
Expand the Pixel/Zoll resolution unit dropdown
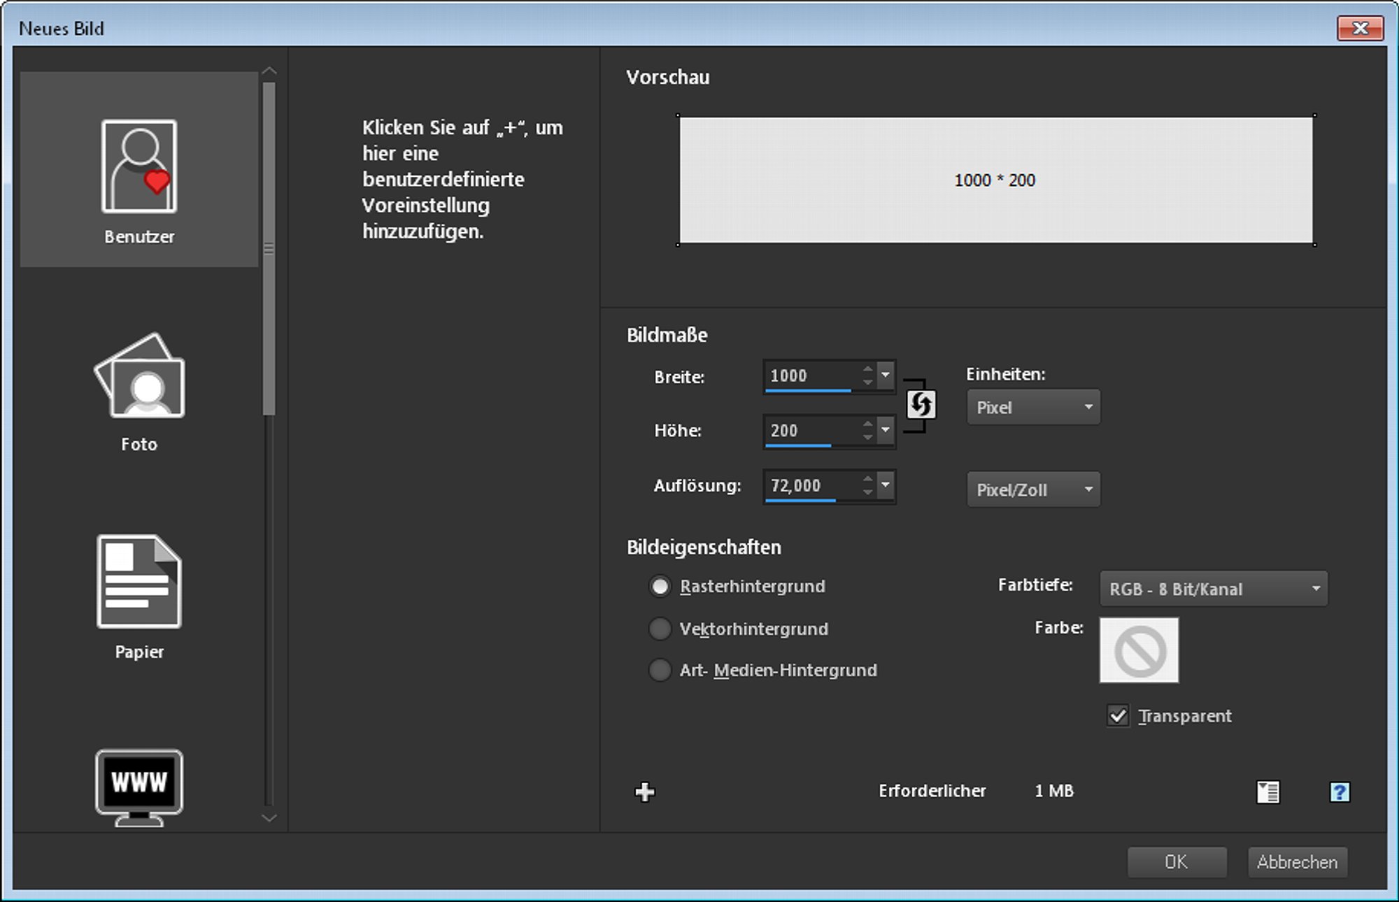pyautogui.click(x=1033, y=489)
